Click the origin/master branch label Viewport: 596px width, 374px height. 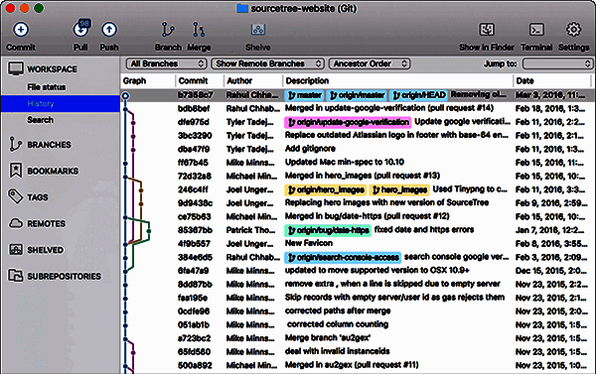(358, 95)
